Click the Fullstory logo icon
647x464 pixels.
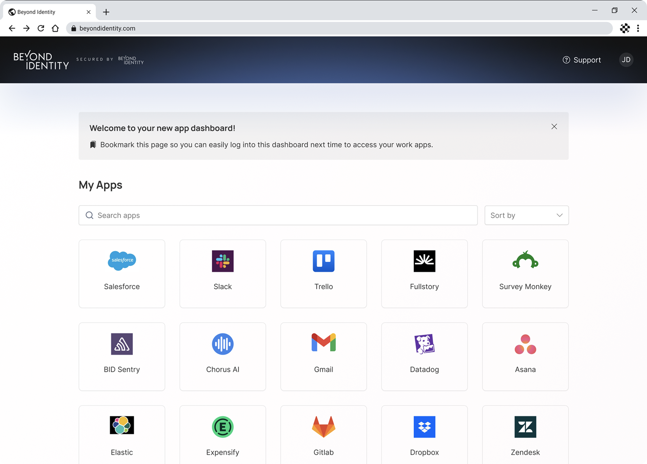(x=424, y=261)
